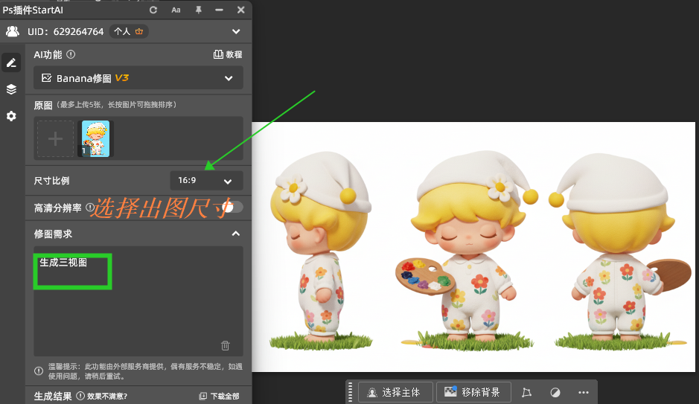Click the UID: 629264764 text
The width and height of the screenshot is (699, 404).
pos(66,32)
